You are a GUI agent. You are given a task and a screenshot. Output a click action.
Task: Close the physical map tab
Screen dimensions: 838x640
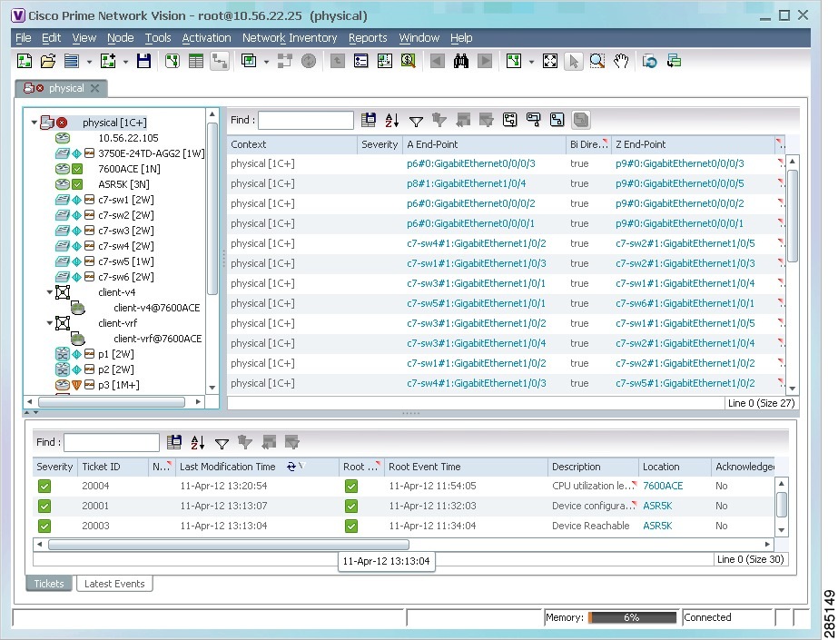coord(94,88)
